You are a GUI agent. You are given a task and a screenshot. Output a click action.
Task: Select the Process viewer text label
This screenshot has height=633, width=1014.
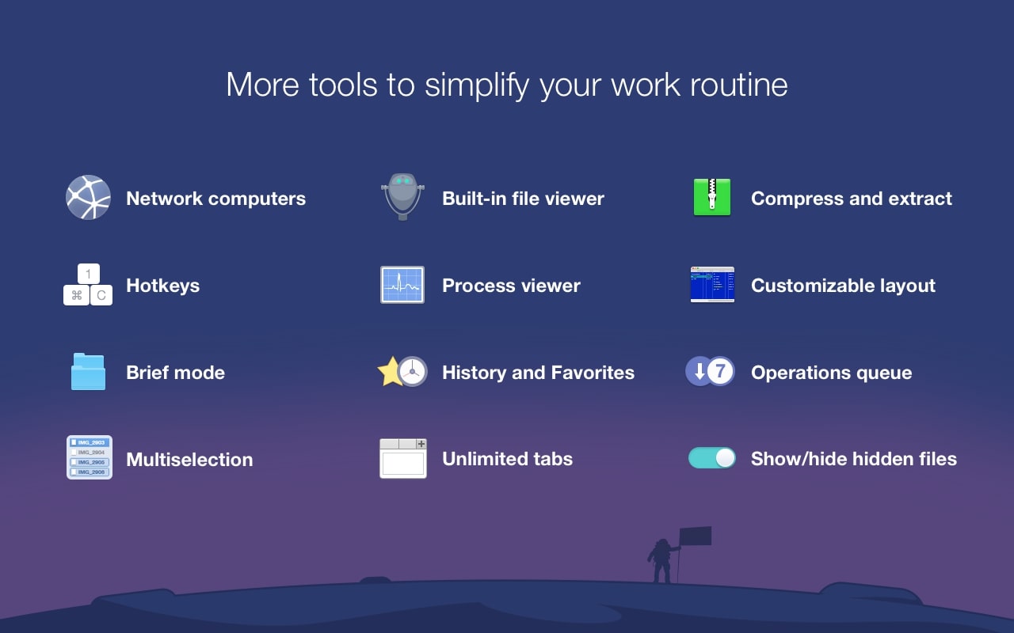click(x=511, y=286)
